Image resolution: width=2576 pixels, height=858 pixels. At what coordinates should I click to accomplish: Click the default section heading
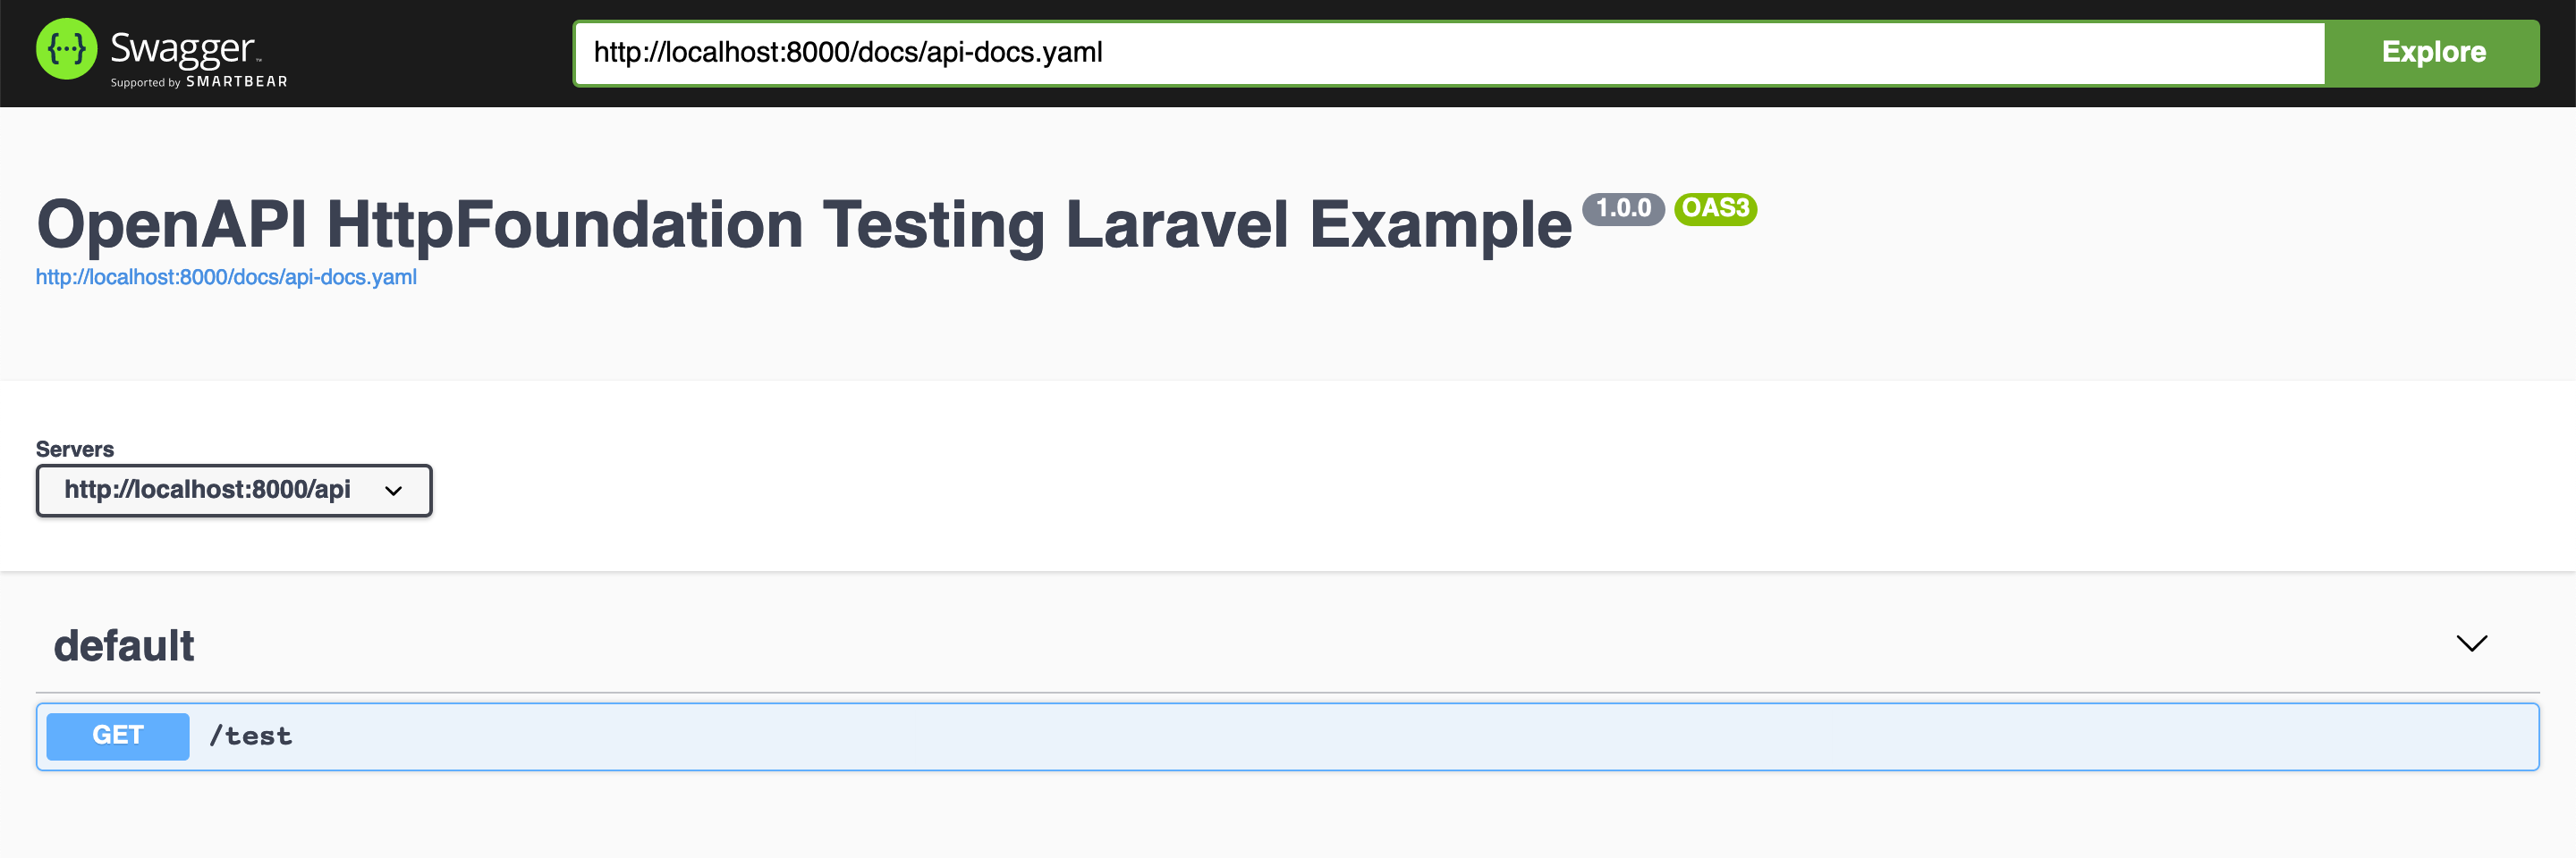123,645
